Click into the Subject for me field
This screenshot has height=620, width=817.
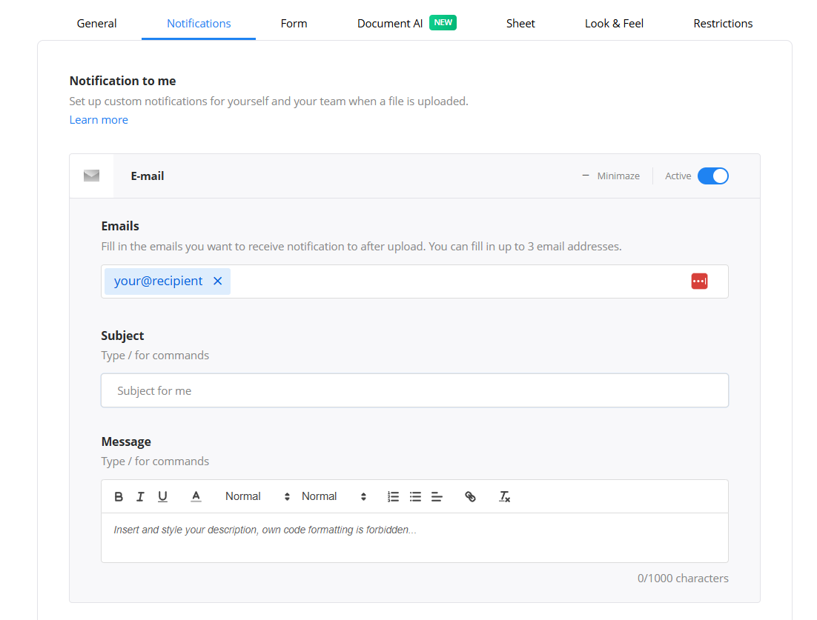(x=414, y=390)
